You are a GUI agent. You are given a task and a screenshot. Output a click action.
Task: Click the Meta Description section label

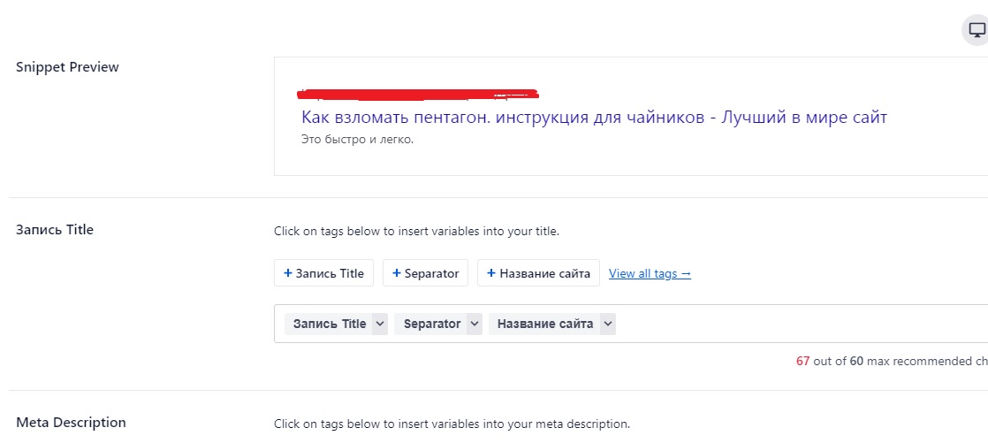[x=71, y=422]
